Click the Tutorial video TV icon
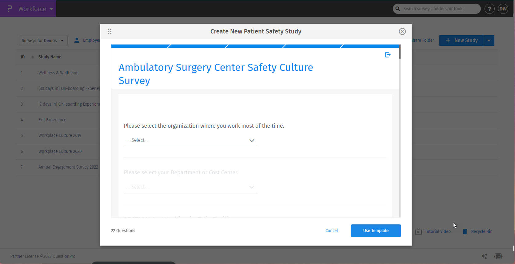 [418, 231]
